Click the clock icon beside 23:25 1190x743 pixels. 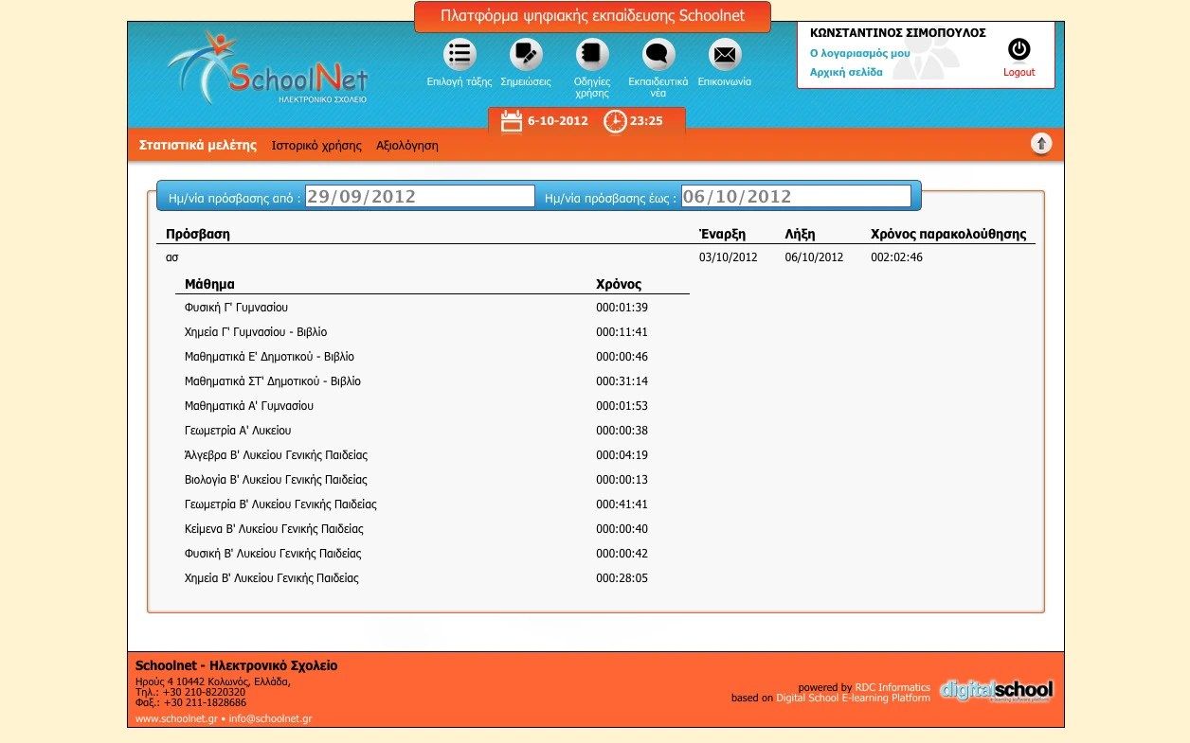[x=615, y=121]
